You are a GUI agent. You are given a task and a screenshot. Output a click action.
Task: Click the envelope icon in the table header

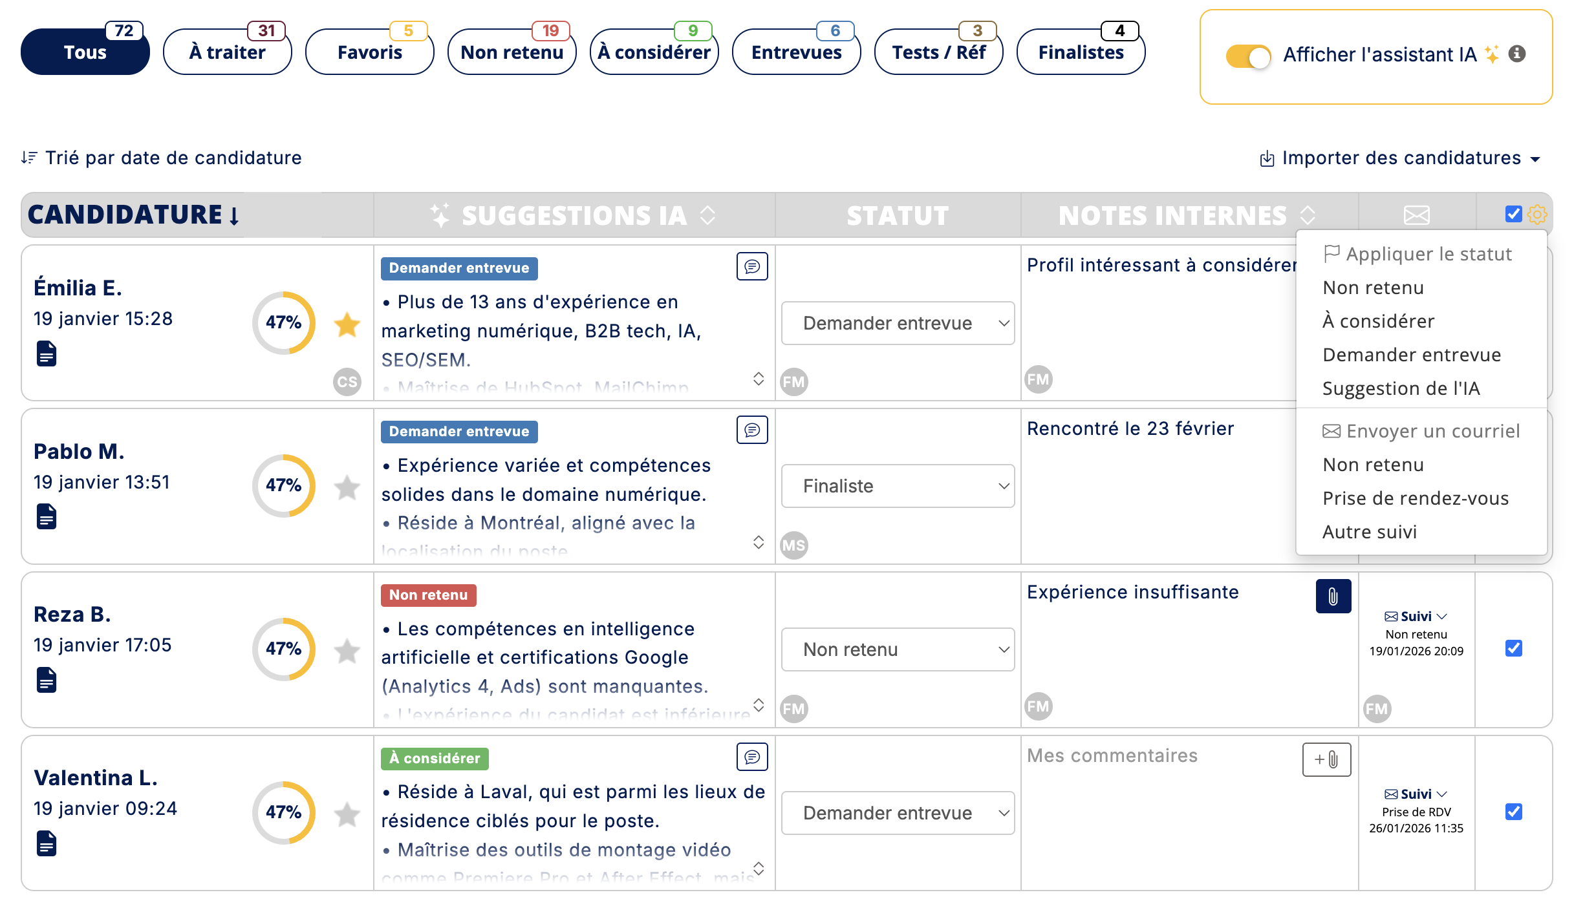[x=1416, y=215]
